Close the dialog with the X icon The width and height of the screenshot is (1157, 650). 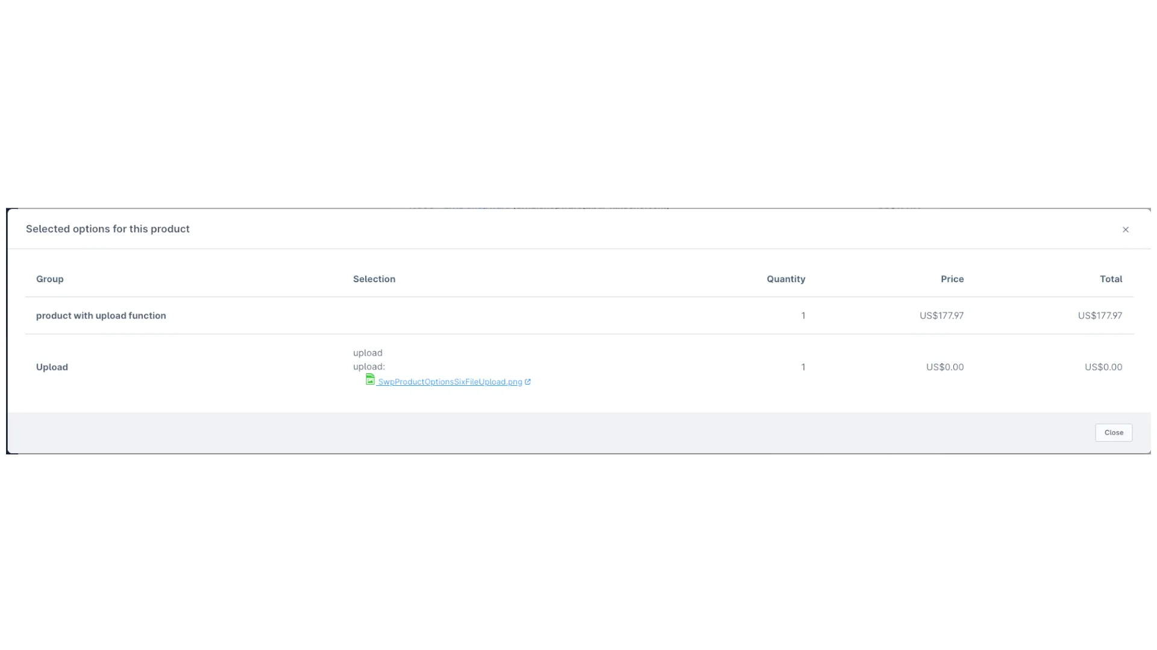coord(1125,229)
